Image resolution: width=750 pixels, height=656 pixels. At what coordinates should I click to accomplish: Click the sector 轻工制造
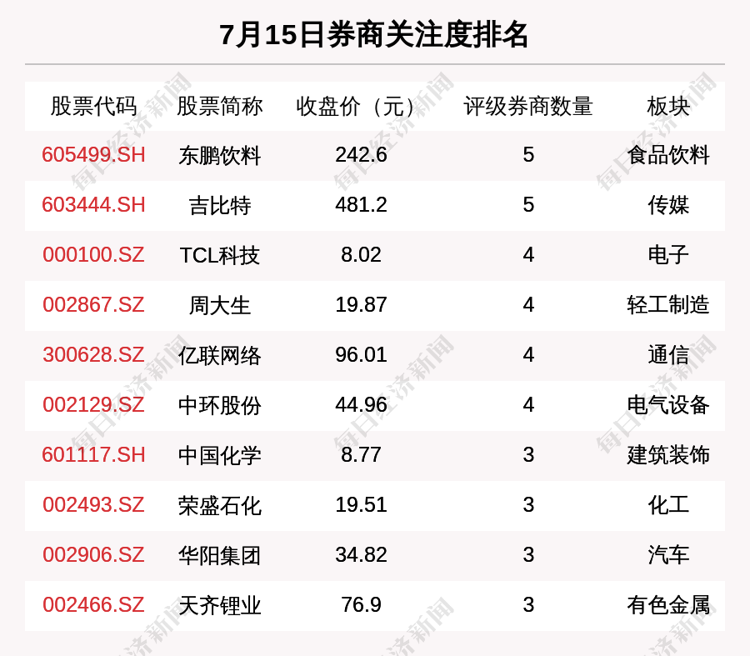[668, 305]
